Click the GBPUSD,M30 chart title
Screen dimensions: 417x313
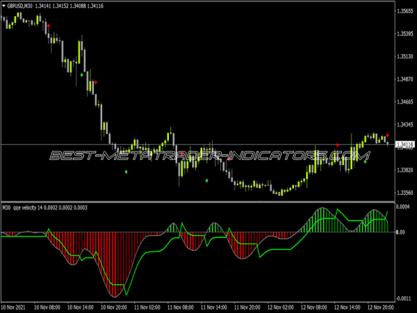point(20,6)
